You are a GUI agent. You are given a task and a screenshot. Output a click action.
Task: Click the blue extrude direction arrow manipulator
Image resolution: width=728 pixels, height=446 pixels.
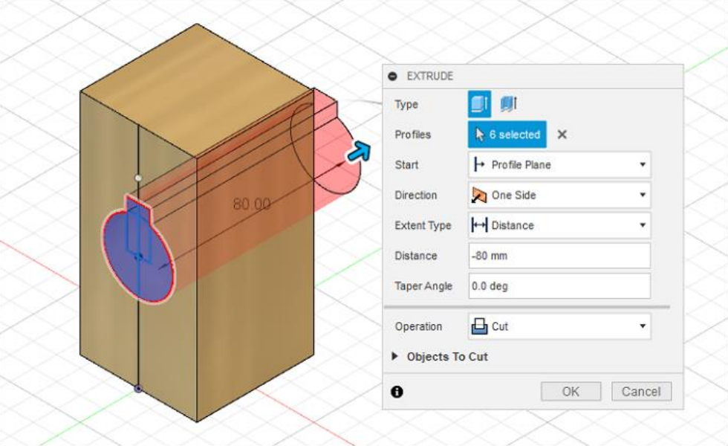click(358, 152)
